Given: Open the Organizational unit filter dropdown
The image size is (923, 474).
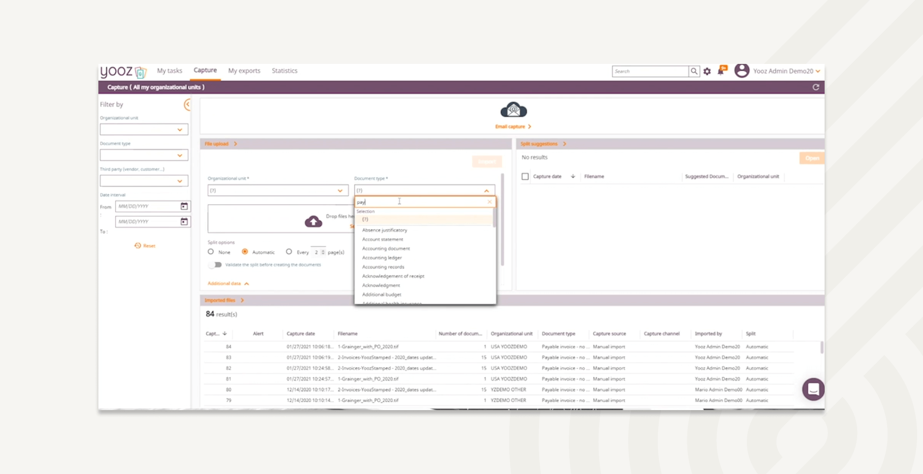Looking at the screenshot, I should [144, 130].
